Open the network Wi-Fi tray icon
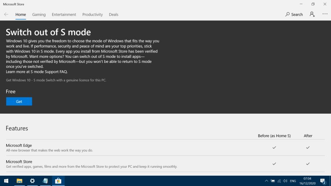The width and height of the screenshot is (331, 186). coord(279,181)
